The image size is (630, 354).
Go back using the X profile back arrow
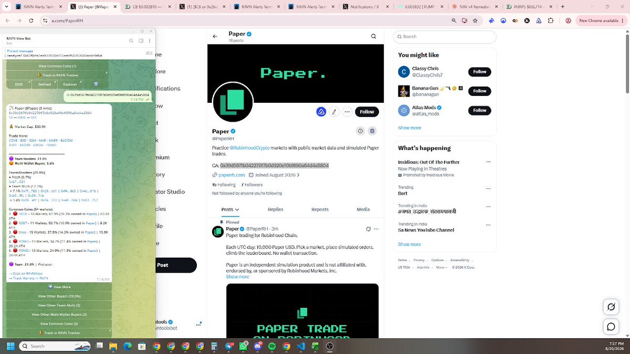click(x=215, y=37)
